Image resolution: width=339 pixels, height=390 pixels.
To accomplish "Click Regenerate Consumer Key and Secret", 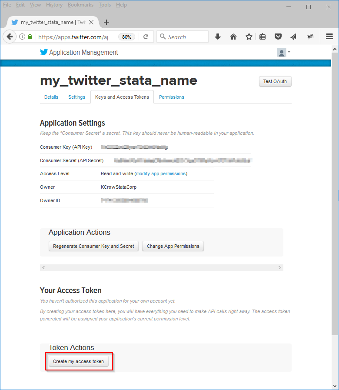I will (93, 246).
